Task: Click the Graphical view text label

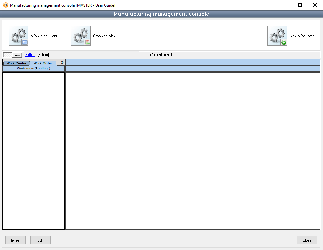Action: click(105, 36)
